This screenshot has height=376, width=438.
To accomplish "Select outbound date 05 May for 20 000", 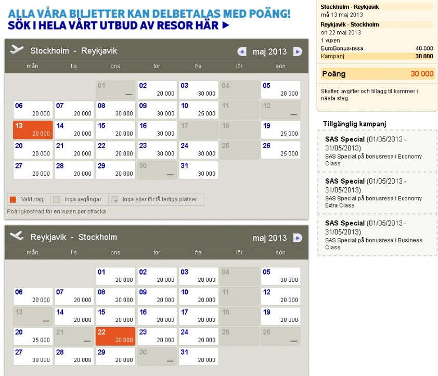I will pyautogui.click(x=281, y=89).
